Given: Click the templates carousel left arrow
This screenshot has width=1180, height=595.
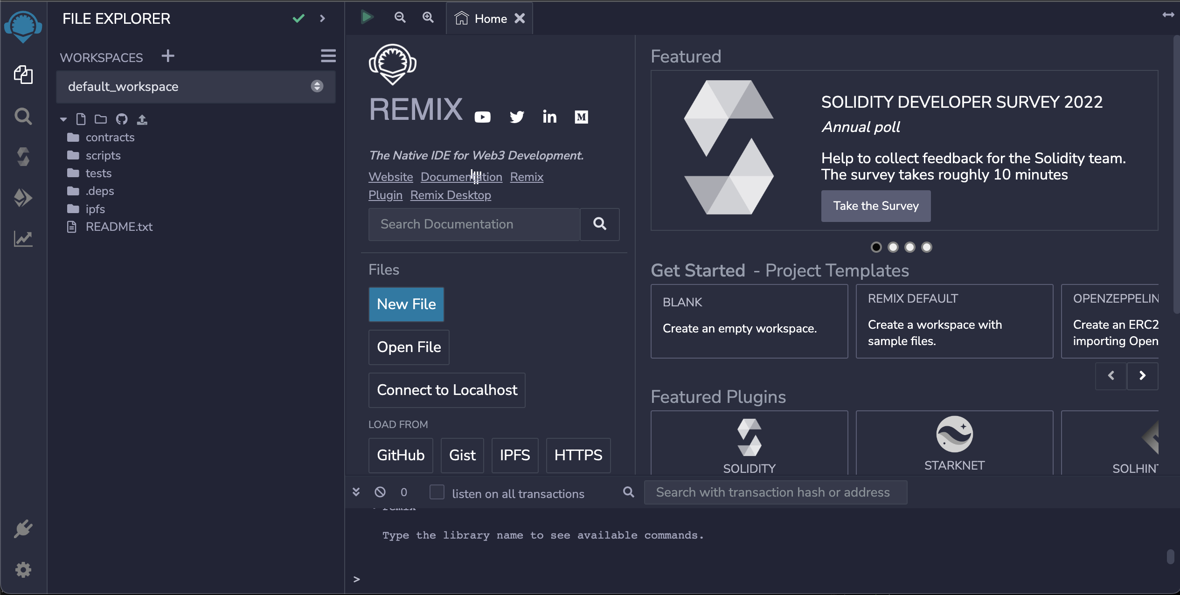Looking at the screenshot, I should click(x=1111, y=376).
